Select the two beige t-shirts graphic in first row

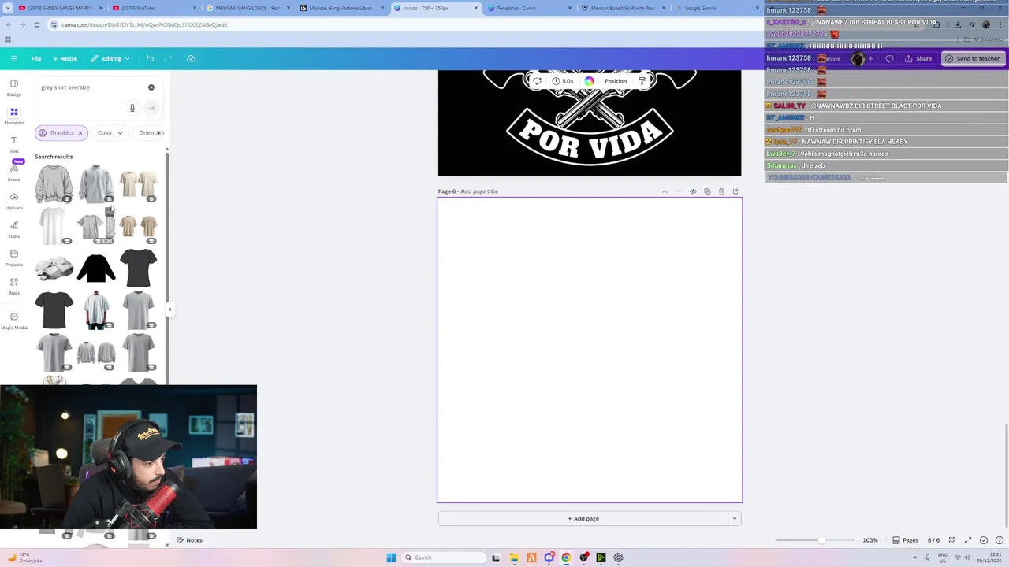pyautogui.click(x=138, y=183)
